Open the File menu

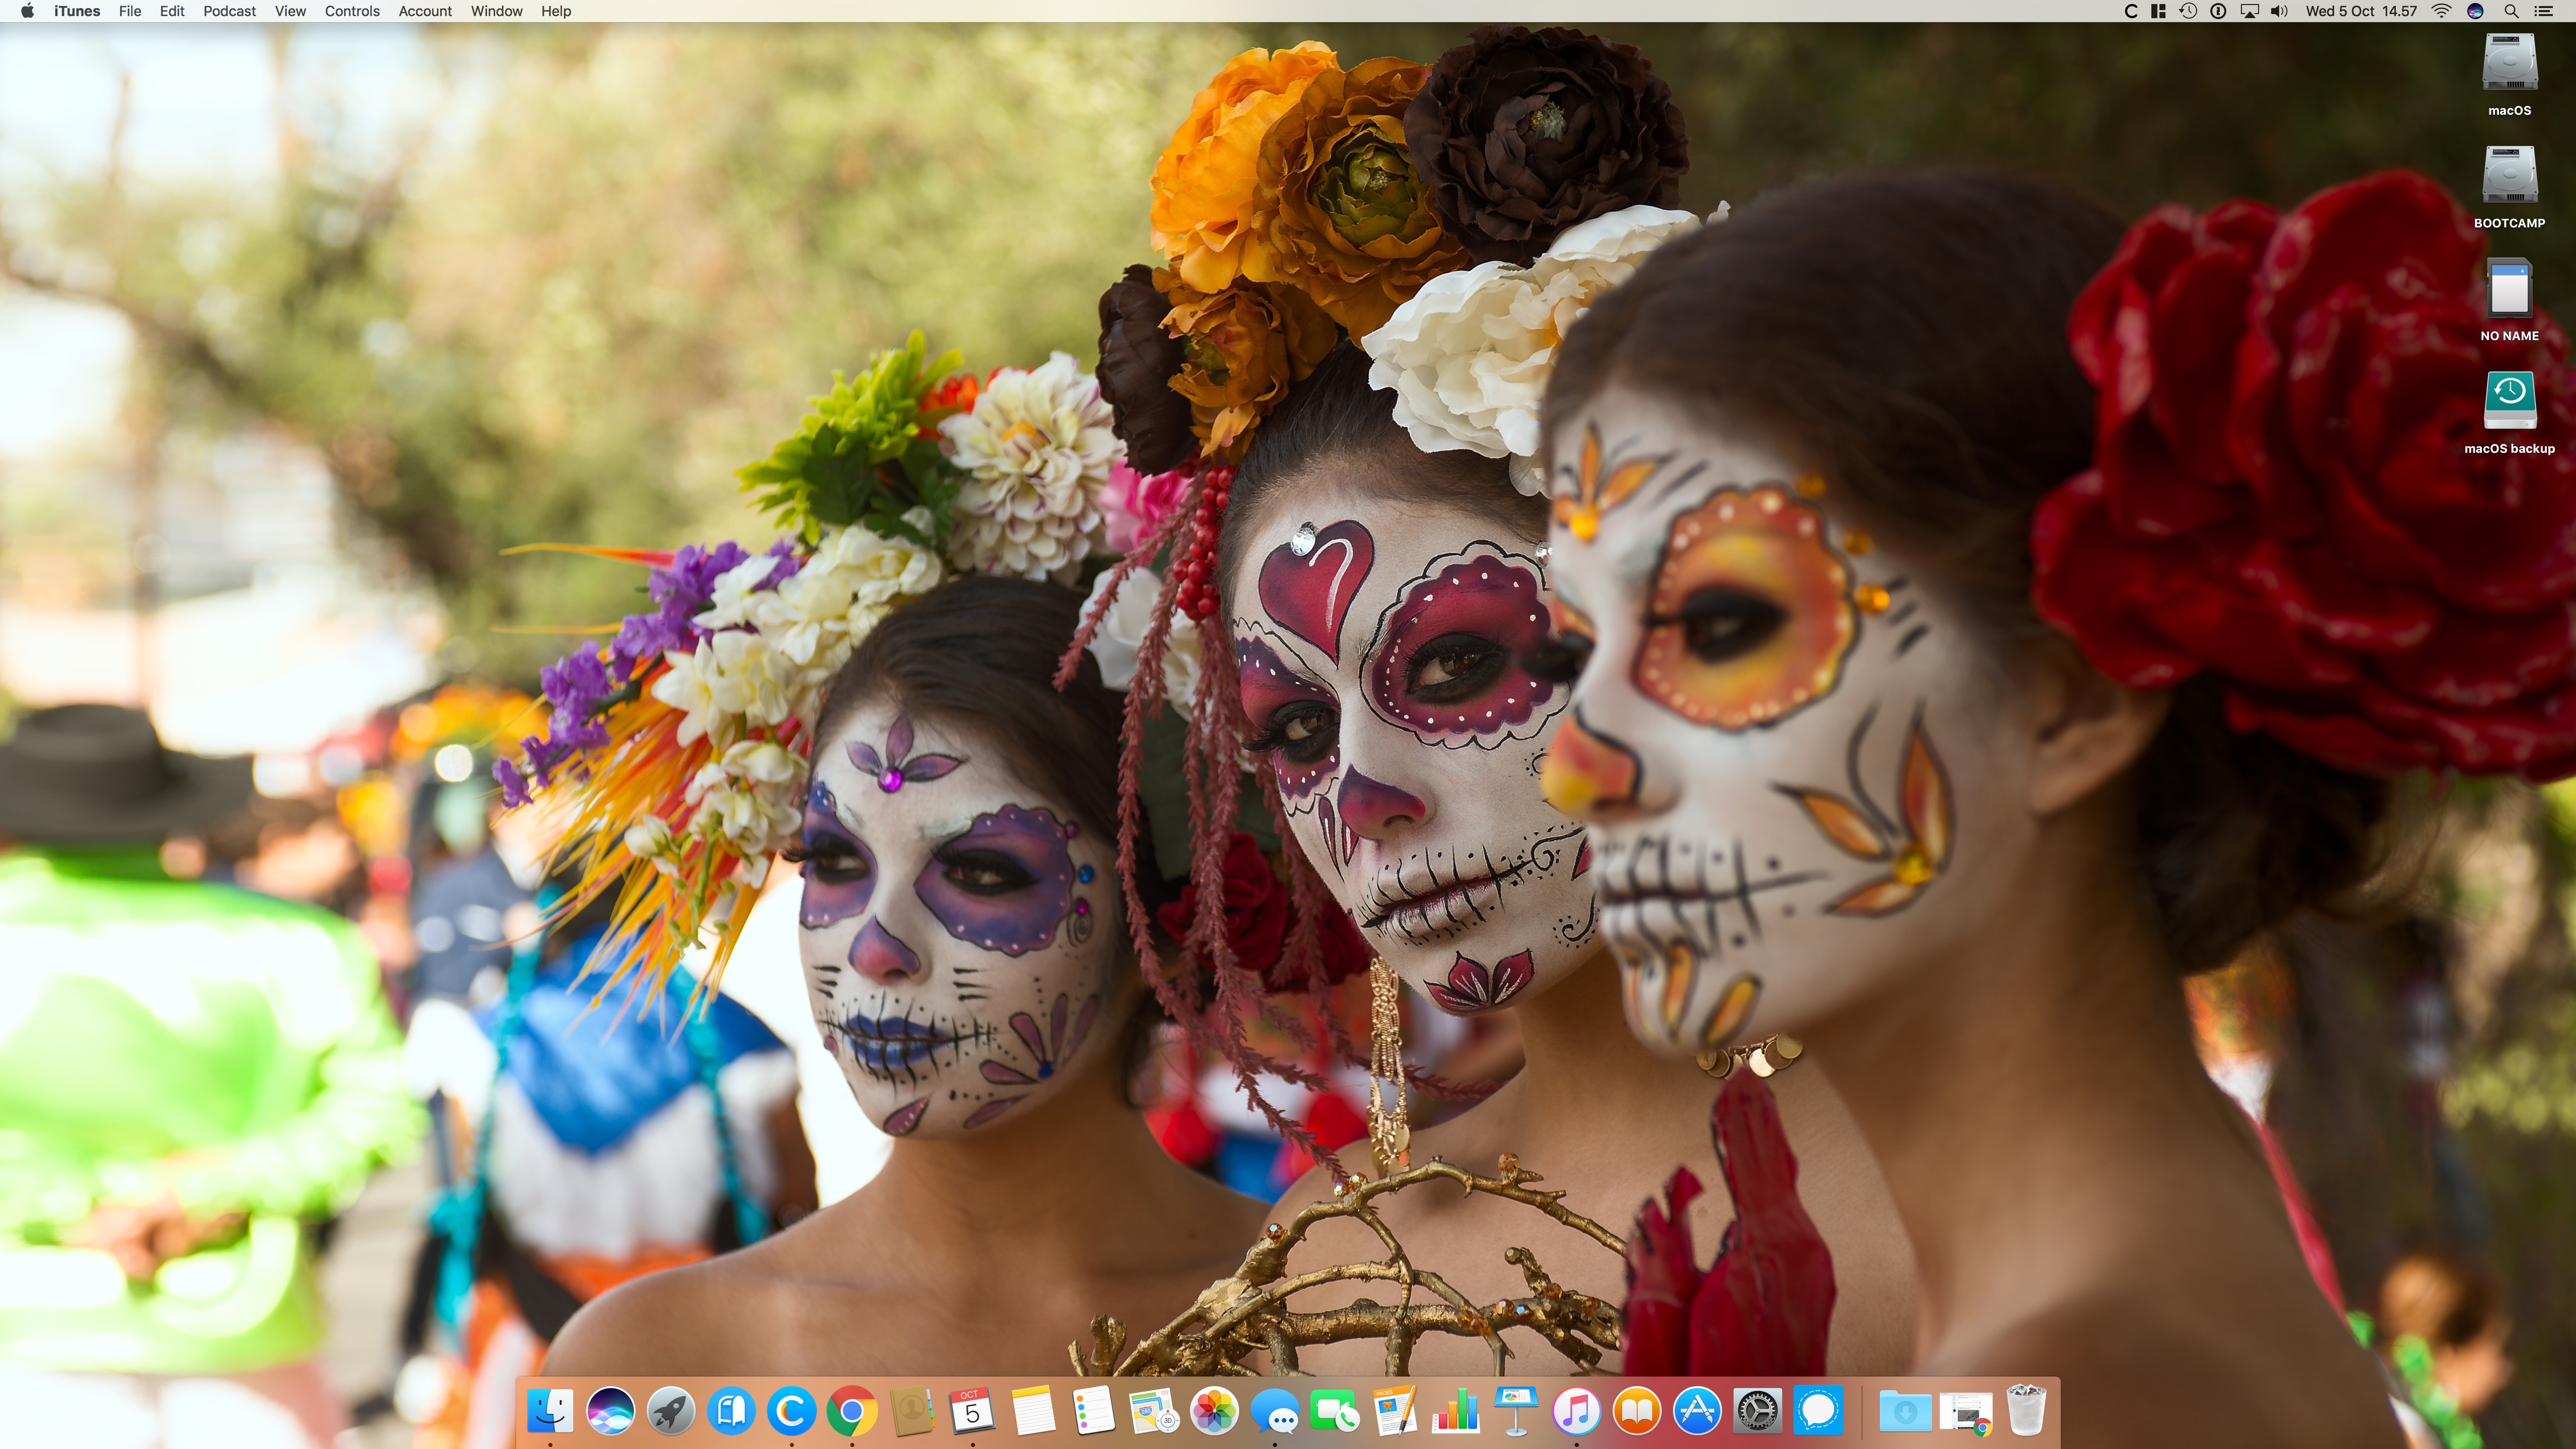[x=130, y=11]
